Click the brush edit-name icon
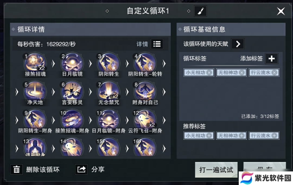Image resolution: width=293 pixels, height=185 pixels. [x=200, y=11]
